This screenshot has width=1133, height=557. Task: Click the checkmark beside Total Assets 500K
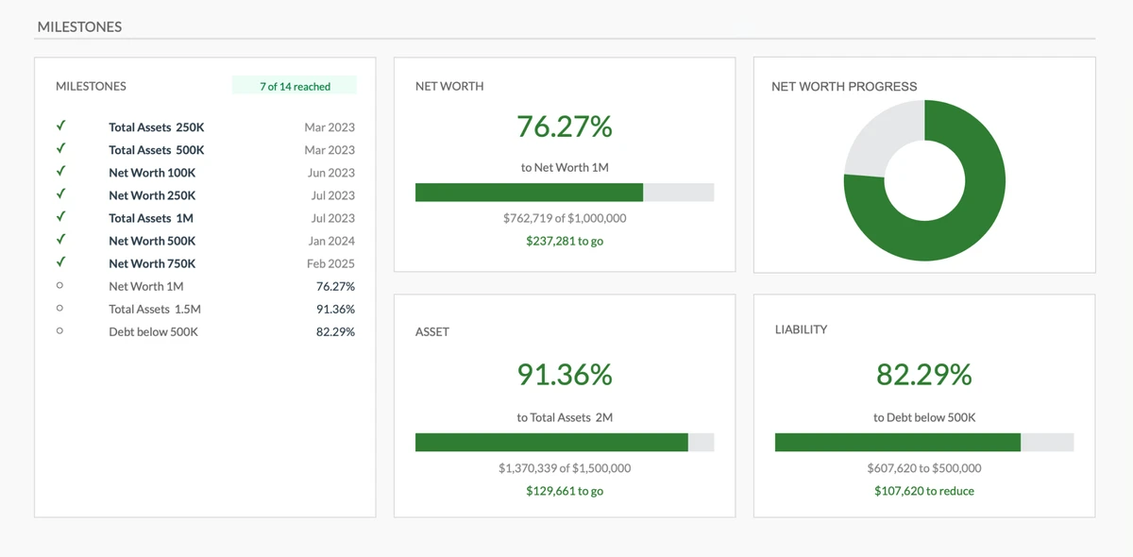[61, 148]
